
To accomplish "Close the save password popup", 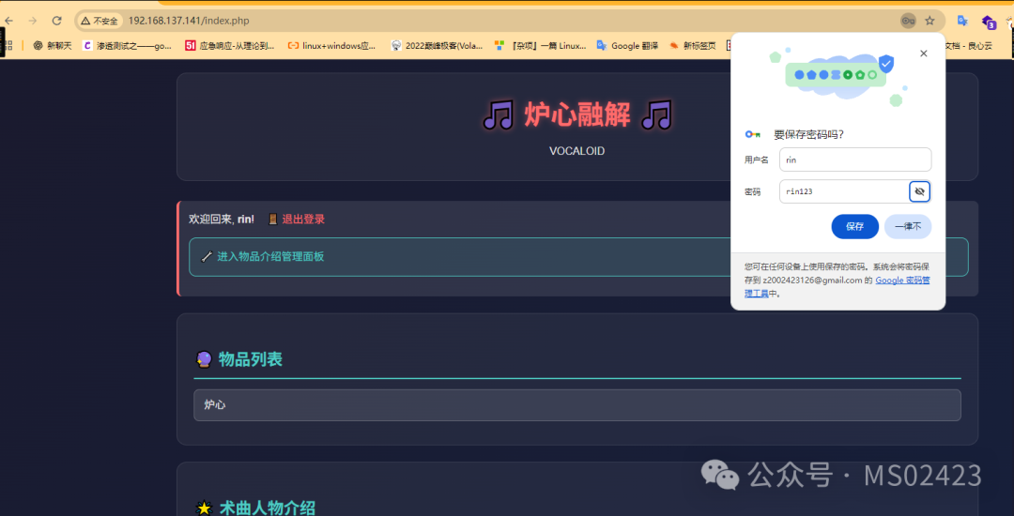I will (924, 53).
